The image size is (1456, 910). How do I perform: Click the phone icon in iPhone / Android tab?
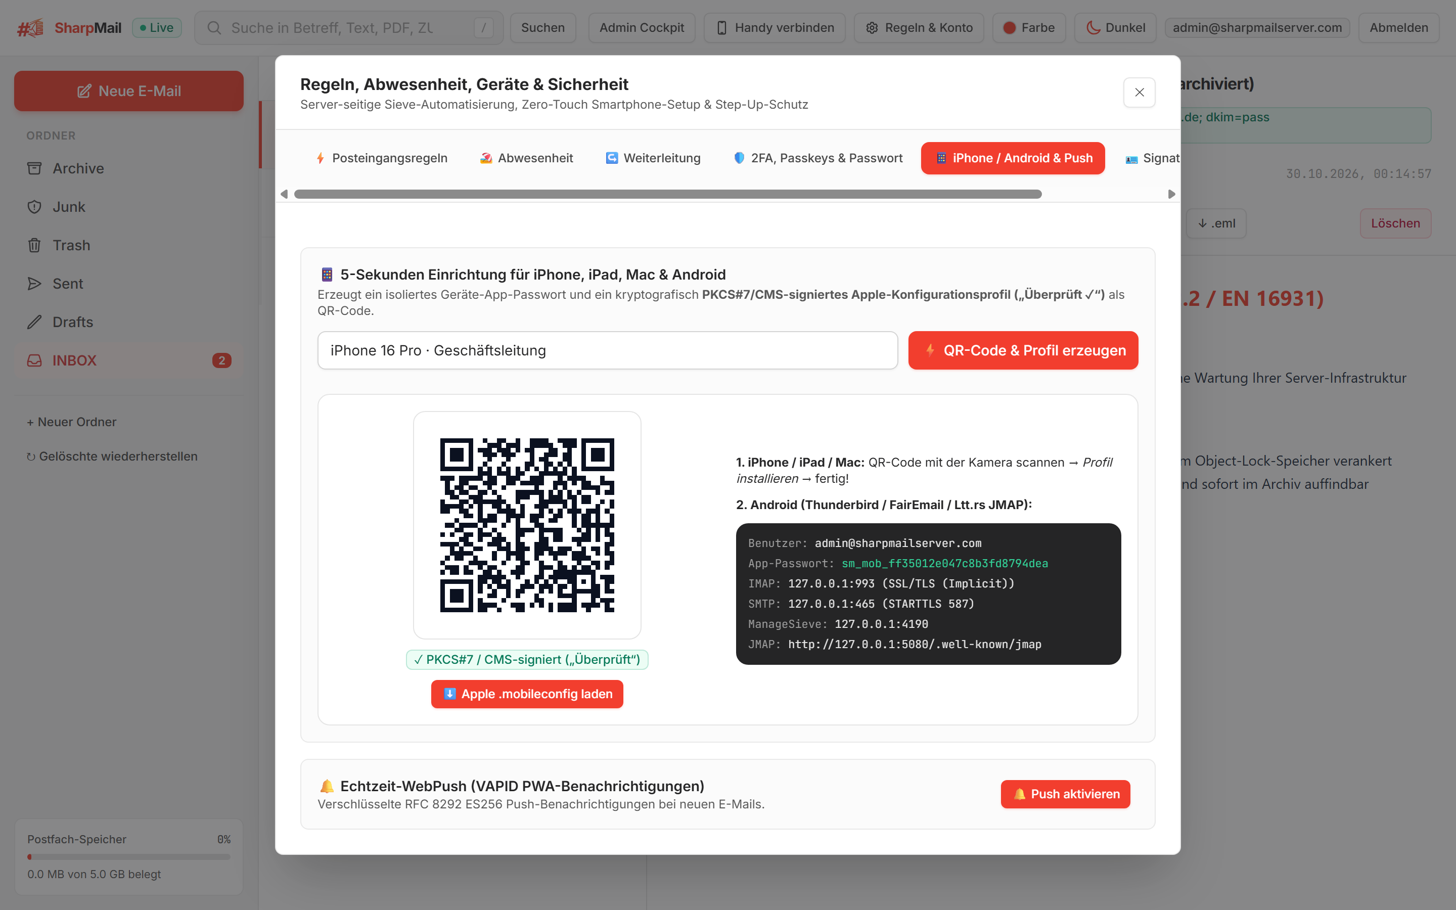(941, 158)
